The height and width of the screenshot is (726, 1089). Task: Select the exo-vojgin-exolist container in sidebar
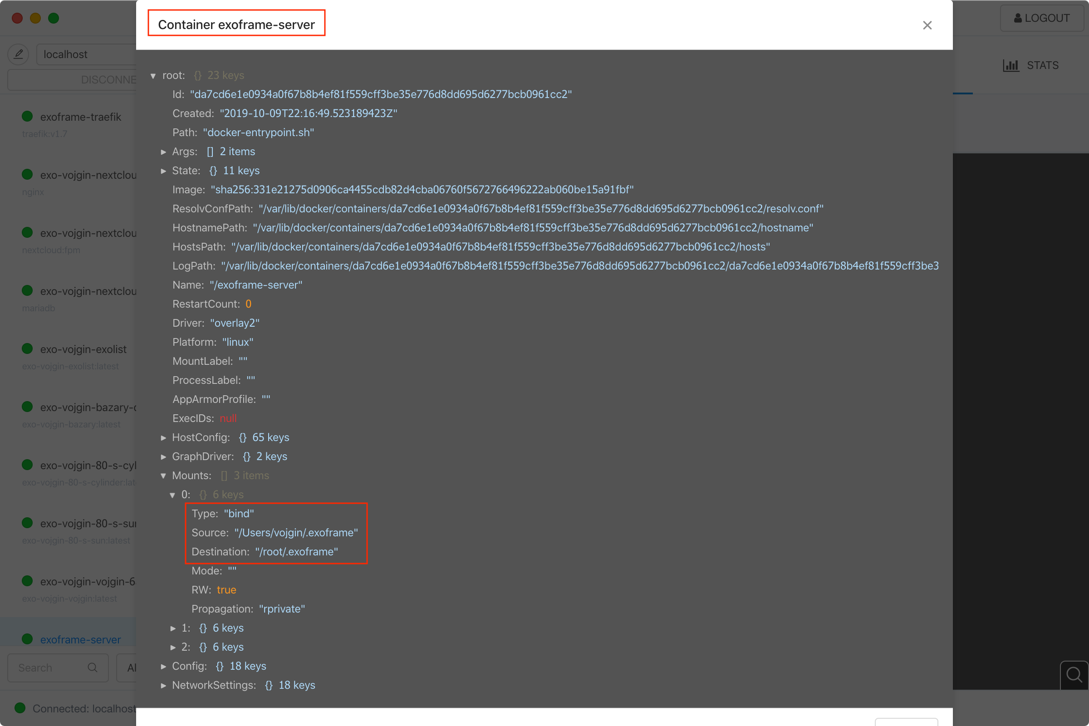(x=83, y=349)
